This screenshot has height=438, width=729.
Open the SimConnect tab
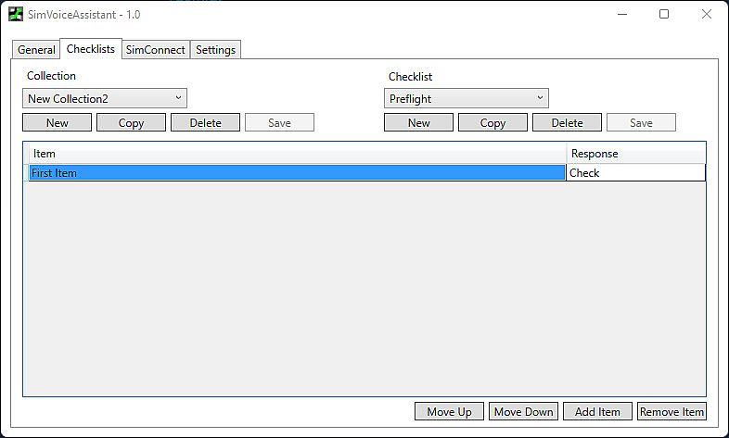tap(155, 50)
